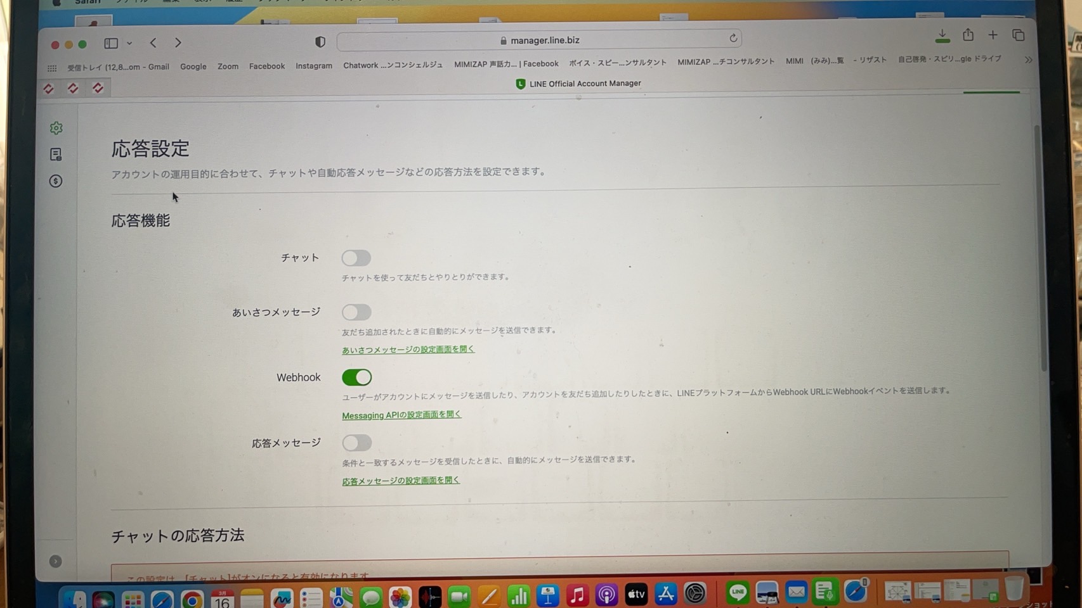
Task: Open the document list icon in sidebar
Action: point(56,155)
